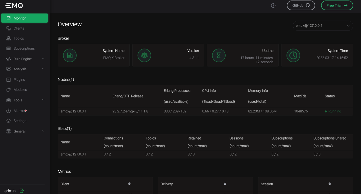This screenshot has width=361, height=194.
Task: Click the Monitor sidebar icon
Action: (x=8, y=18)
